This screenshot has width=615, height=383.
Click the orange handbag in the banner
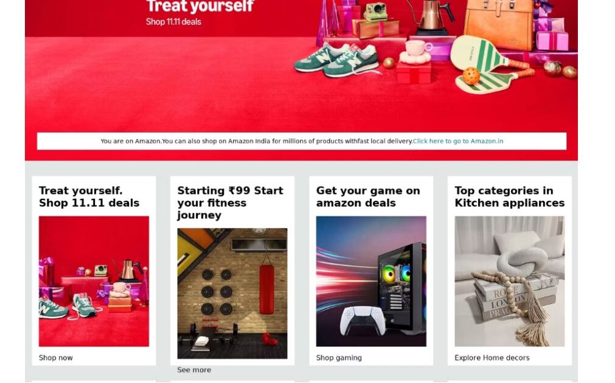click(x=498, y=24)
